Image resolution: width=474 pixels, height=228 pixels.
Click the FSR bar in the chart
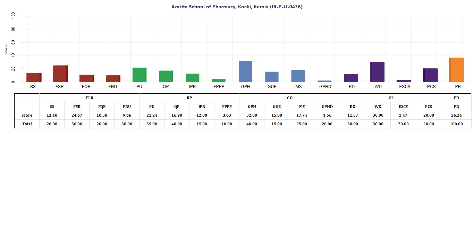(x=60, y=74)
